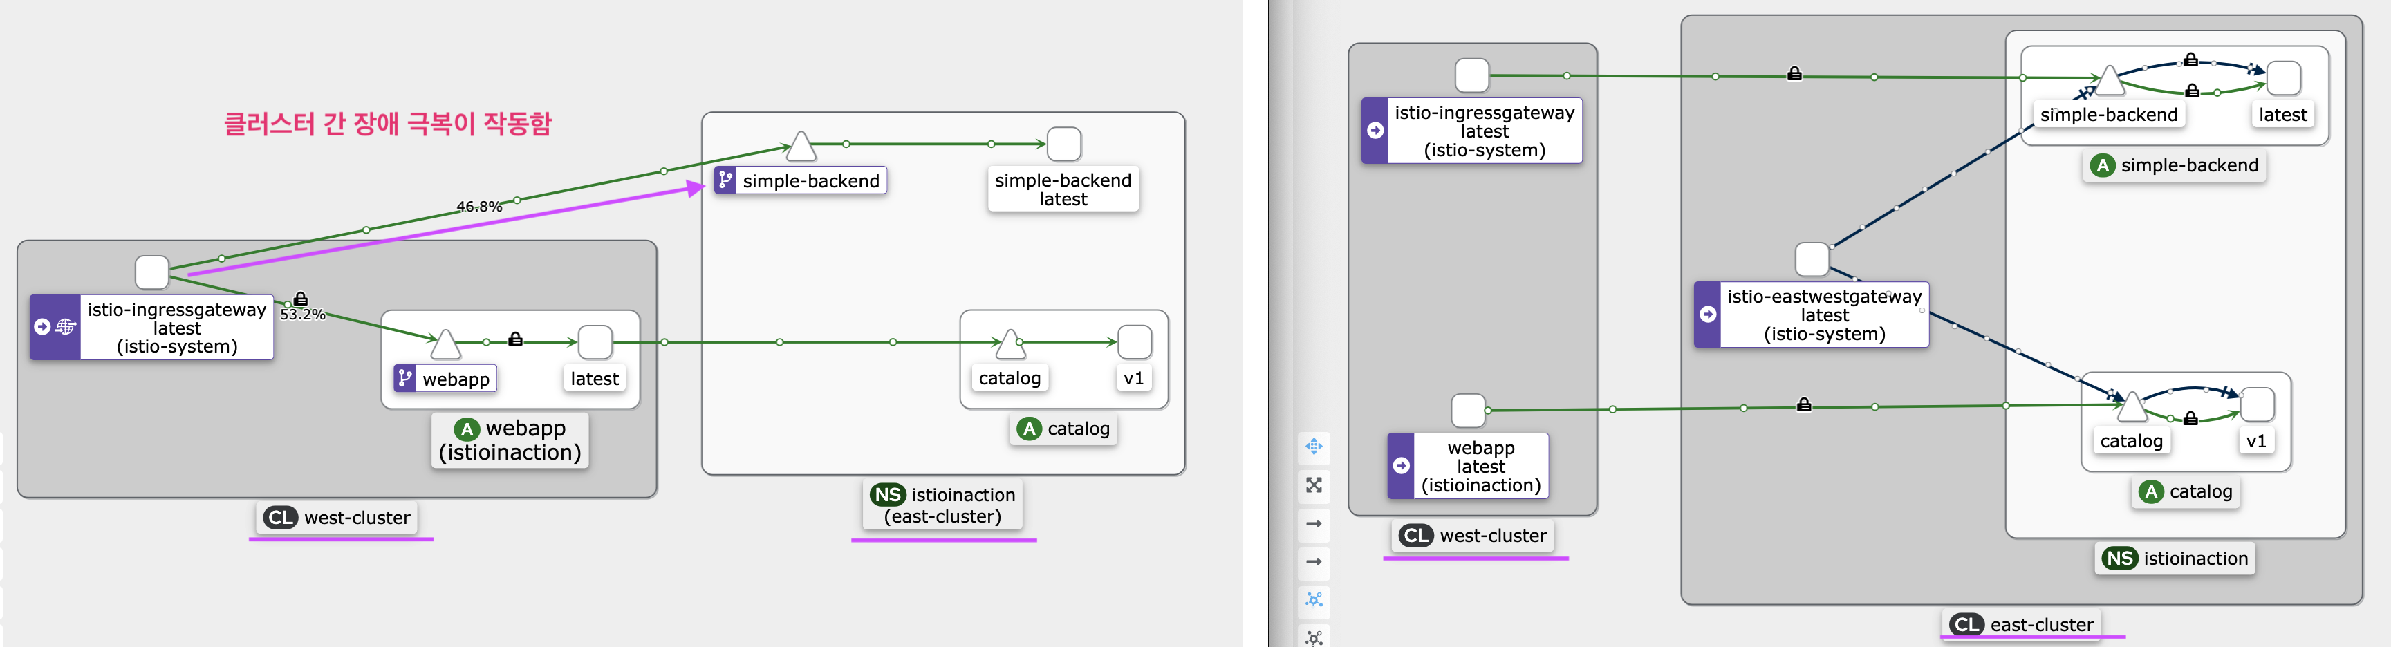Click the istioinaction (east-cluster) namespace label
Screen dimensions: 2391x647
tap(943, 505)
